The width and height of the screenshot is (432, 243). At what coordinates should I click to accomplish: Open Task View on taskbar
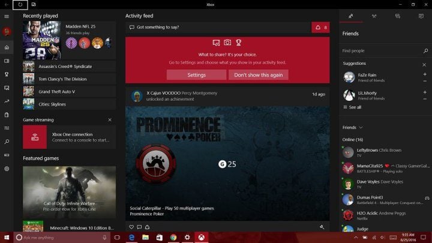[117, 238]
